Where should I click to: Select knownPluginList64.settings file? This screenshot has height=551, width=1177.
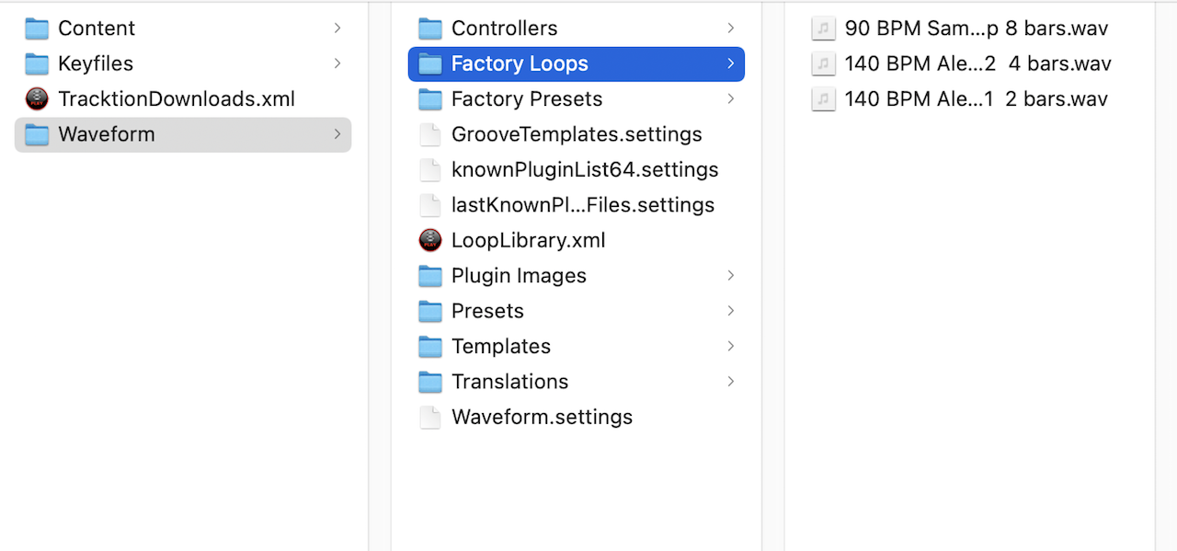point(577,169)
